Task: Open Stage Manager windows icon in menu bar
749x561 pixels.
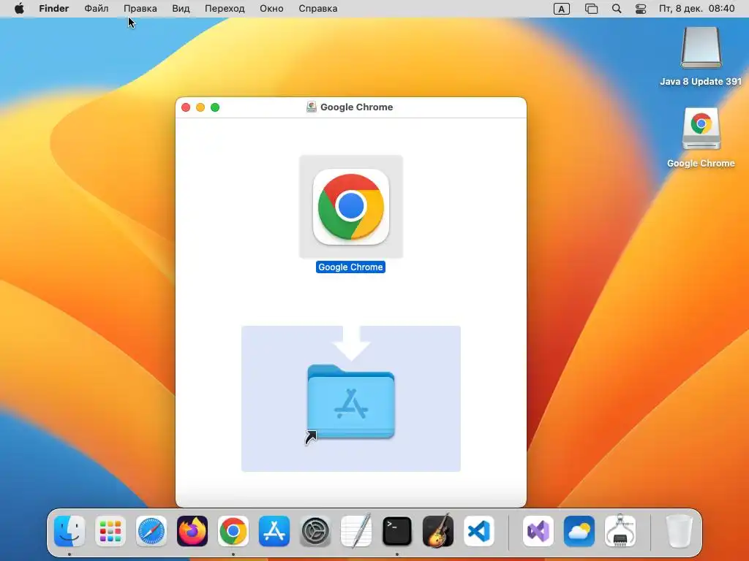Action: tap(591, 9)
